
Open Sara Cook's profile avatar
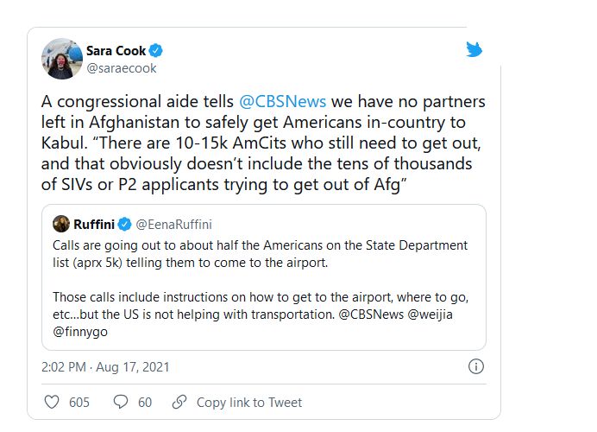pyautogui.click(x=62, y=59)
